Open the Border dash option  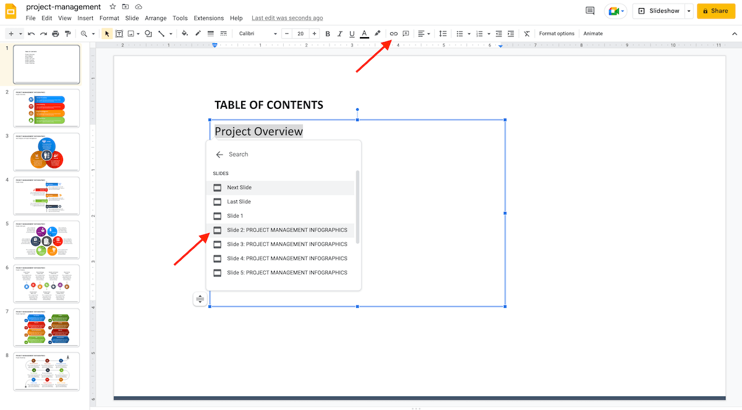(223, 33)
